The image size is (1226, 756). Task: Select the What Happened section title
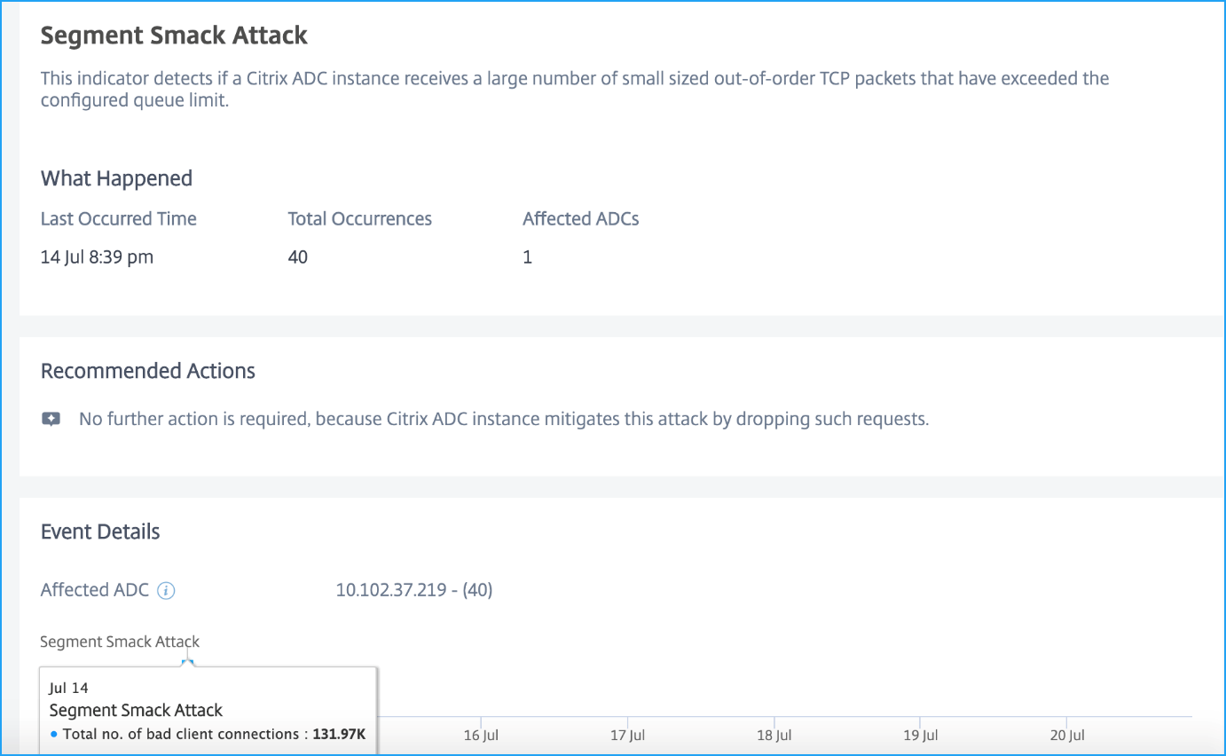116,178
